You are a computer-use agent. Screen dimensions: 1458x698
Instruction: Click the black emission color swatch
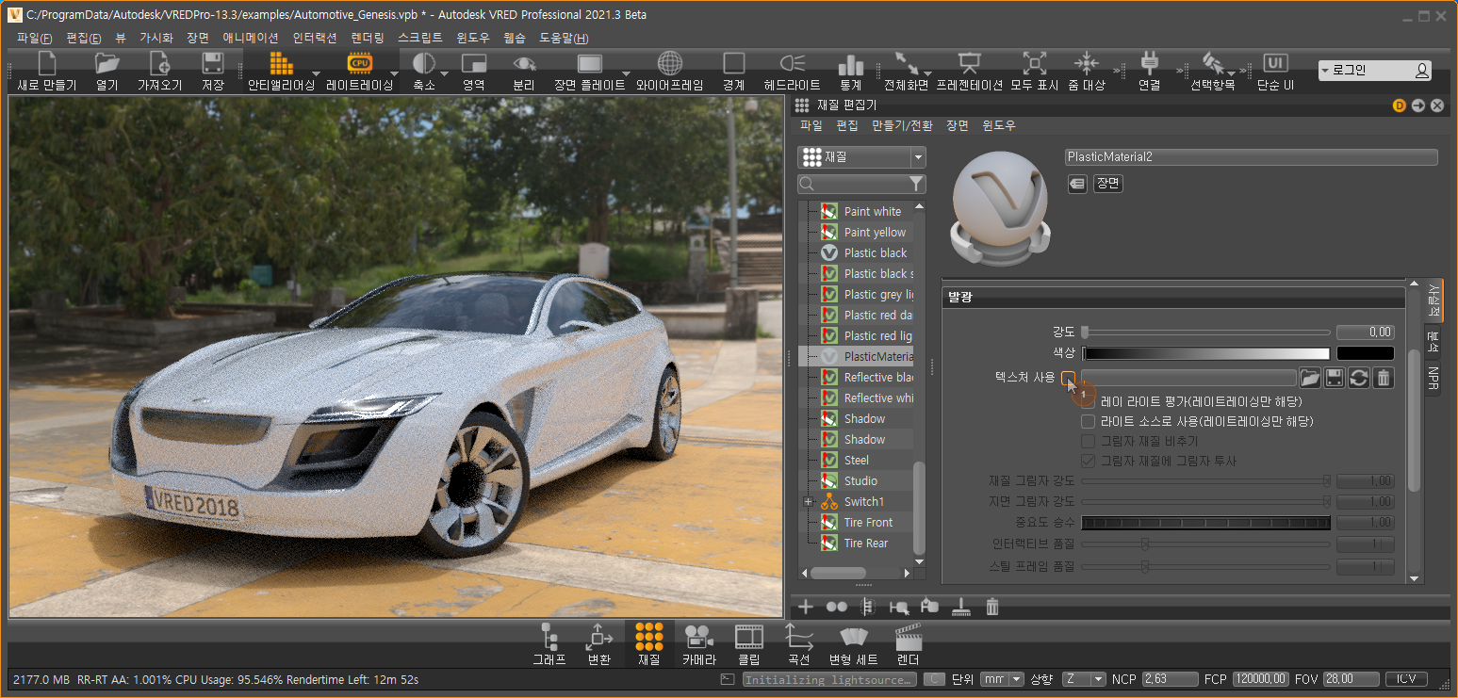pyautogui.click(x=1365, y=354)
